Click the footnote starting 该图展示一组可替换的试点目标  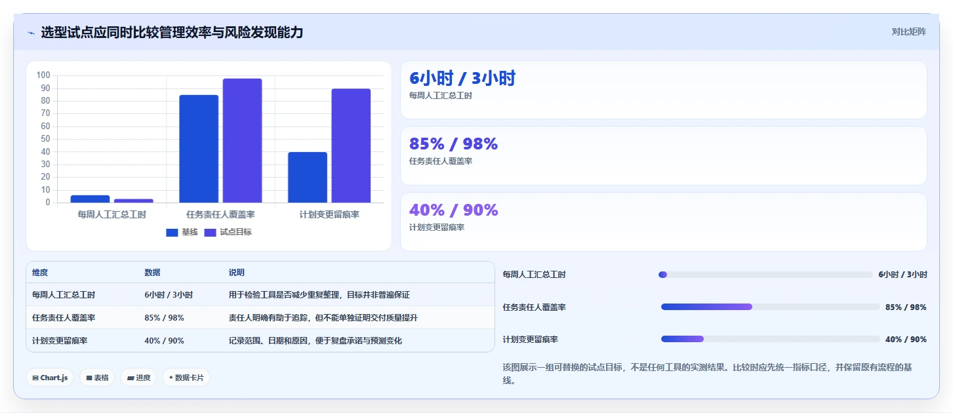click(707, 374)
